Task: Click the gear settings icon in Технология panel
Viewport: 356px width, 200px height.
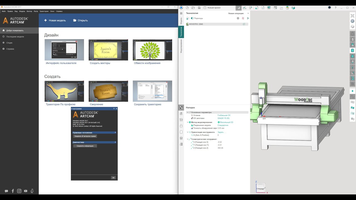Action: point(238,18)
